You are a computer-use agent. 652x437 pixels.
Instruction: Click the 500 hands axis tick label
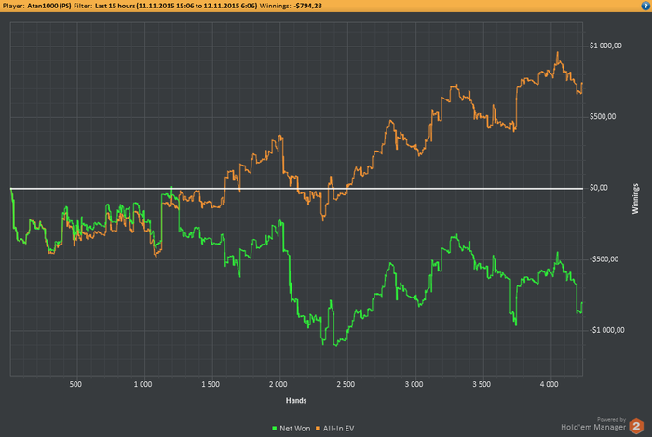click(x=75, y=384)
